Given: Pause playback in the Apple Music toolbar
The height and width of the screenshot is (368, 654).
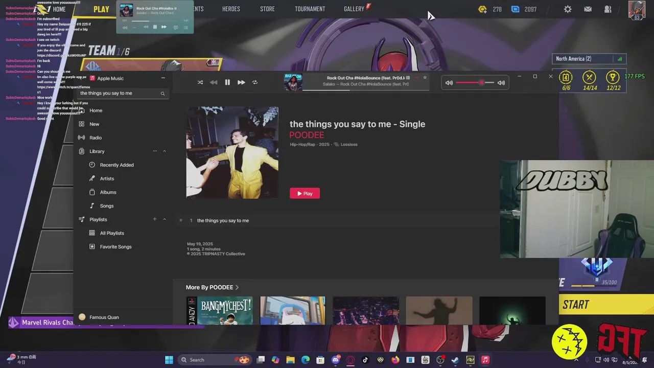Looking at the screenshot, I should point(227,82).
